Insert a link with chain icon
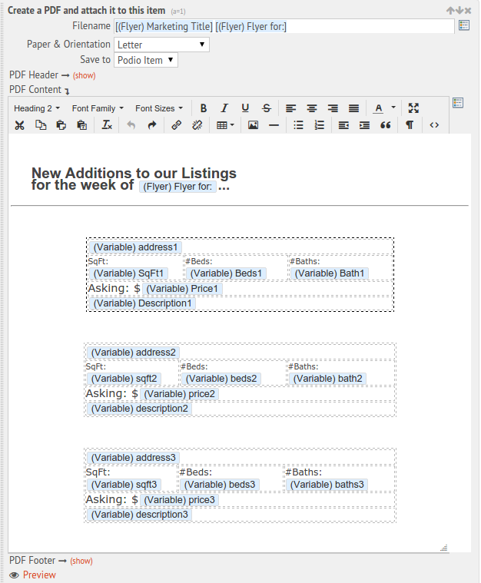Viewport: 481px width, 583px height. [176, 125]
